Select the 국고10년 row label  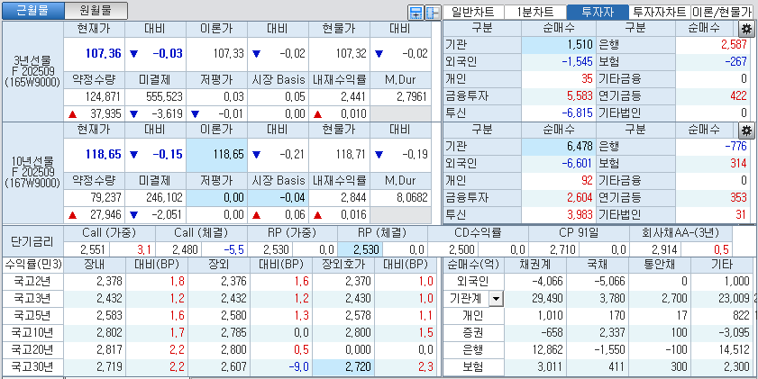pyautogui.click(x=32, y=332)
